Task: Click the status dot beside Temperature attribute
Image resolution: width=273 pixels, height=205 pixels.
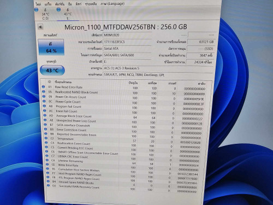Action: click(x=46, y=138)
